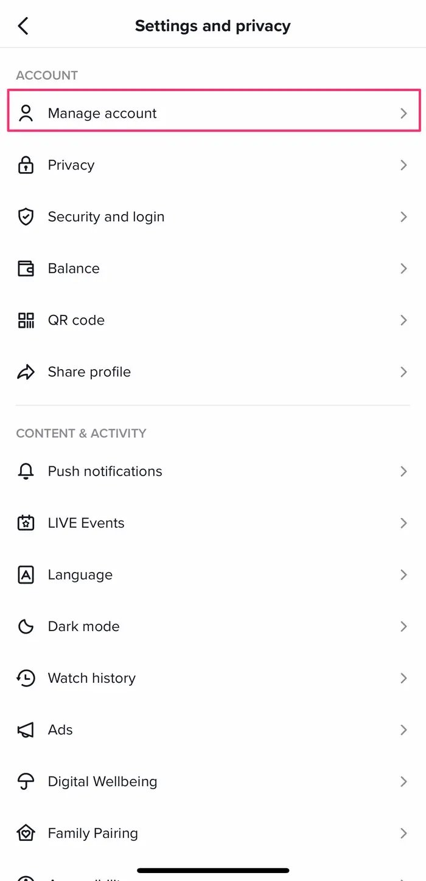Select the Manage account person icon
Screen dimensions: 426x881
(26, 113)
